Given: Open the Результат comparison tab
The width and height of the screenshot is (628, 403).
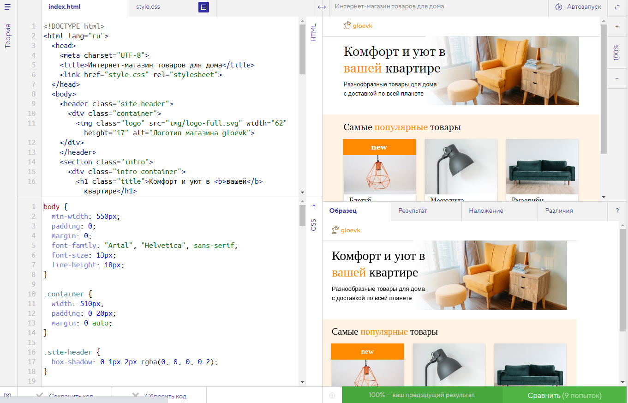Looking at the screenshot, I should 413,211.
